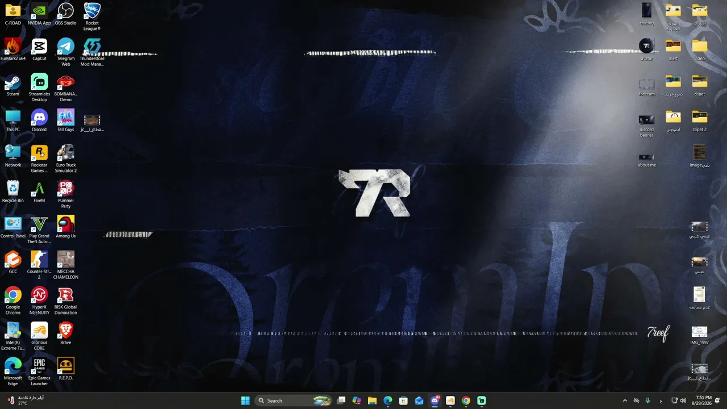This screenshot has width=727, height=409.
Task: Select the FurMark2 x64 shortcut
Action: pyautogui.click(x=13, y=49)
